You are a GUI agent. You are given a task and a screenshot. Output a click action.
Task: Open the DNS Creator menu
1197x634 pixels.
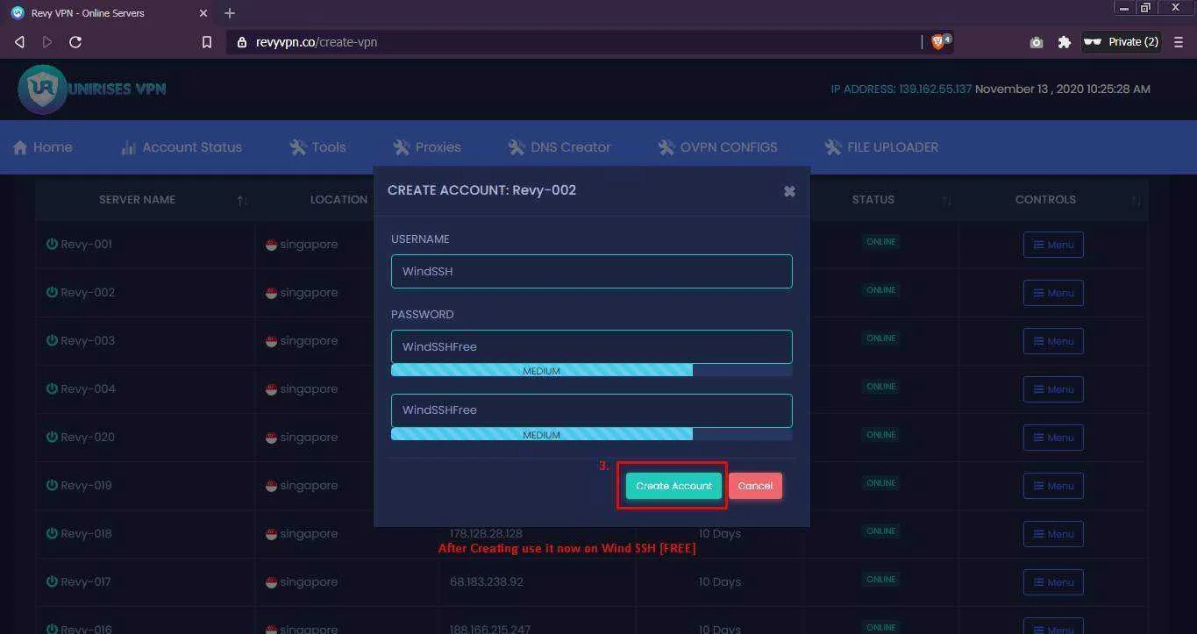pos(559,147)
